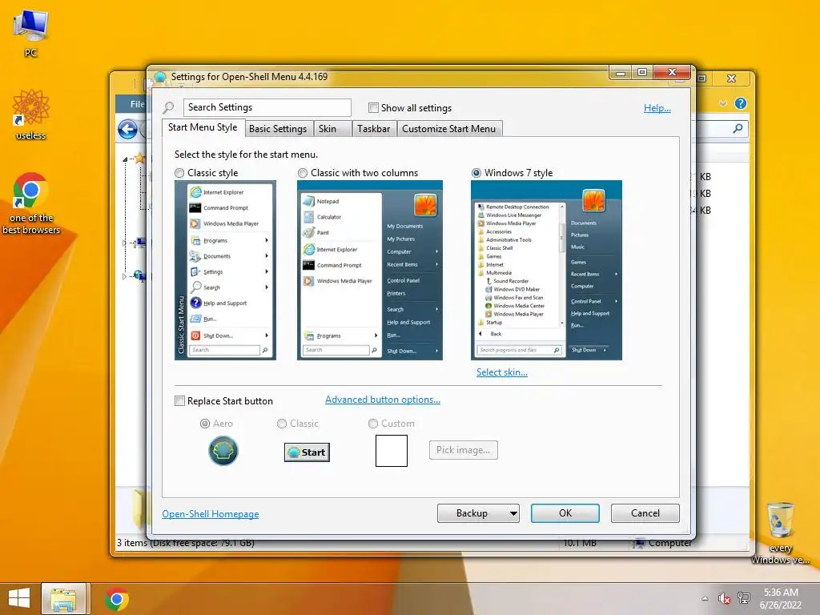The image size is (820, 615).
Task: Open File Explorer from the taskbar
Action: (x=63, y=599)
